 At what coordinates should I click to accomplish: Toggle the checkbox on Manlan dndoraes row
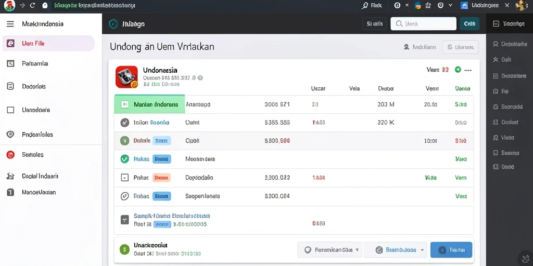click(x=125, y=104)
